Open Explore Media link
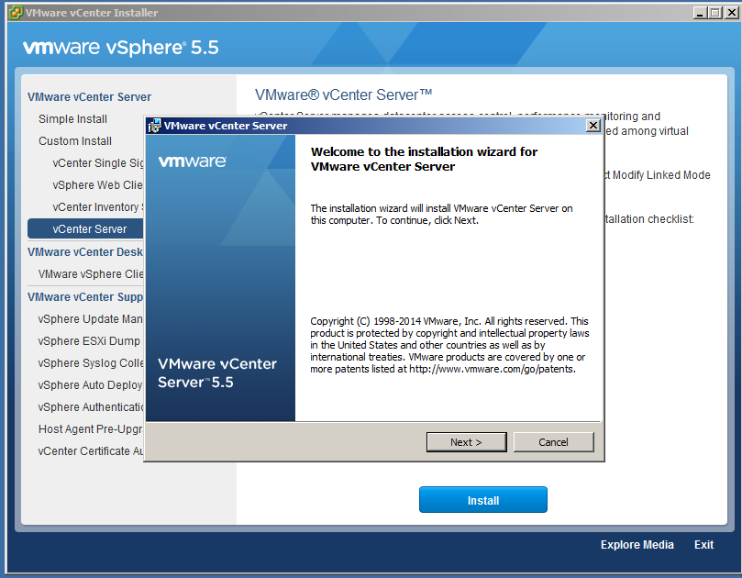 pyautogui.click(x=637, y=545)
